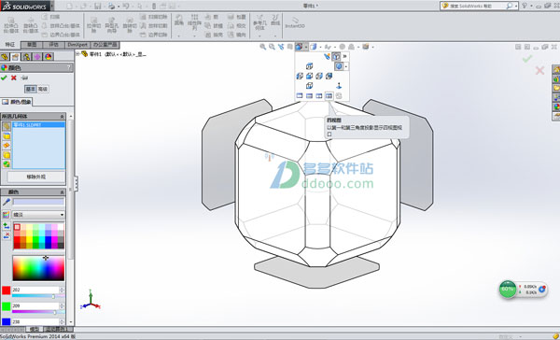Click the Print icon in top toolbar
Viewport: 560px width, 340px height.
tap(111, 7)
